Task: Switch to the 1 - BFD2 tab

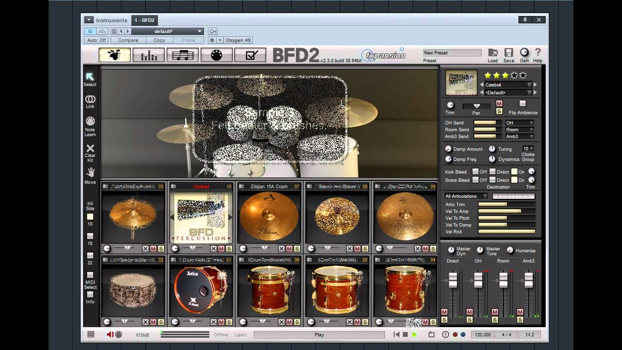Action: [145, 20]
